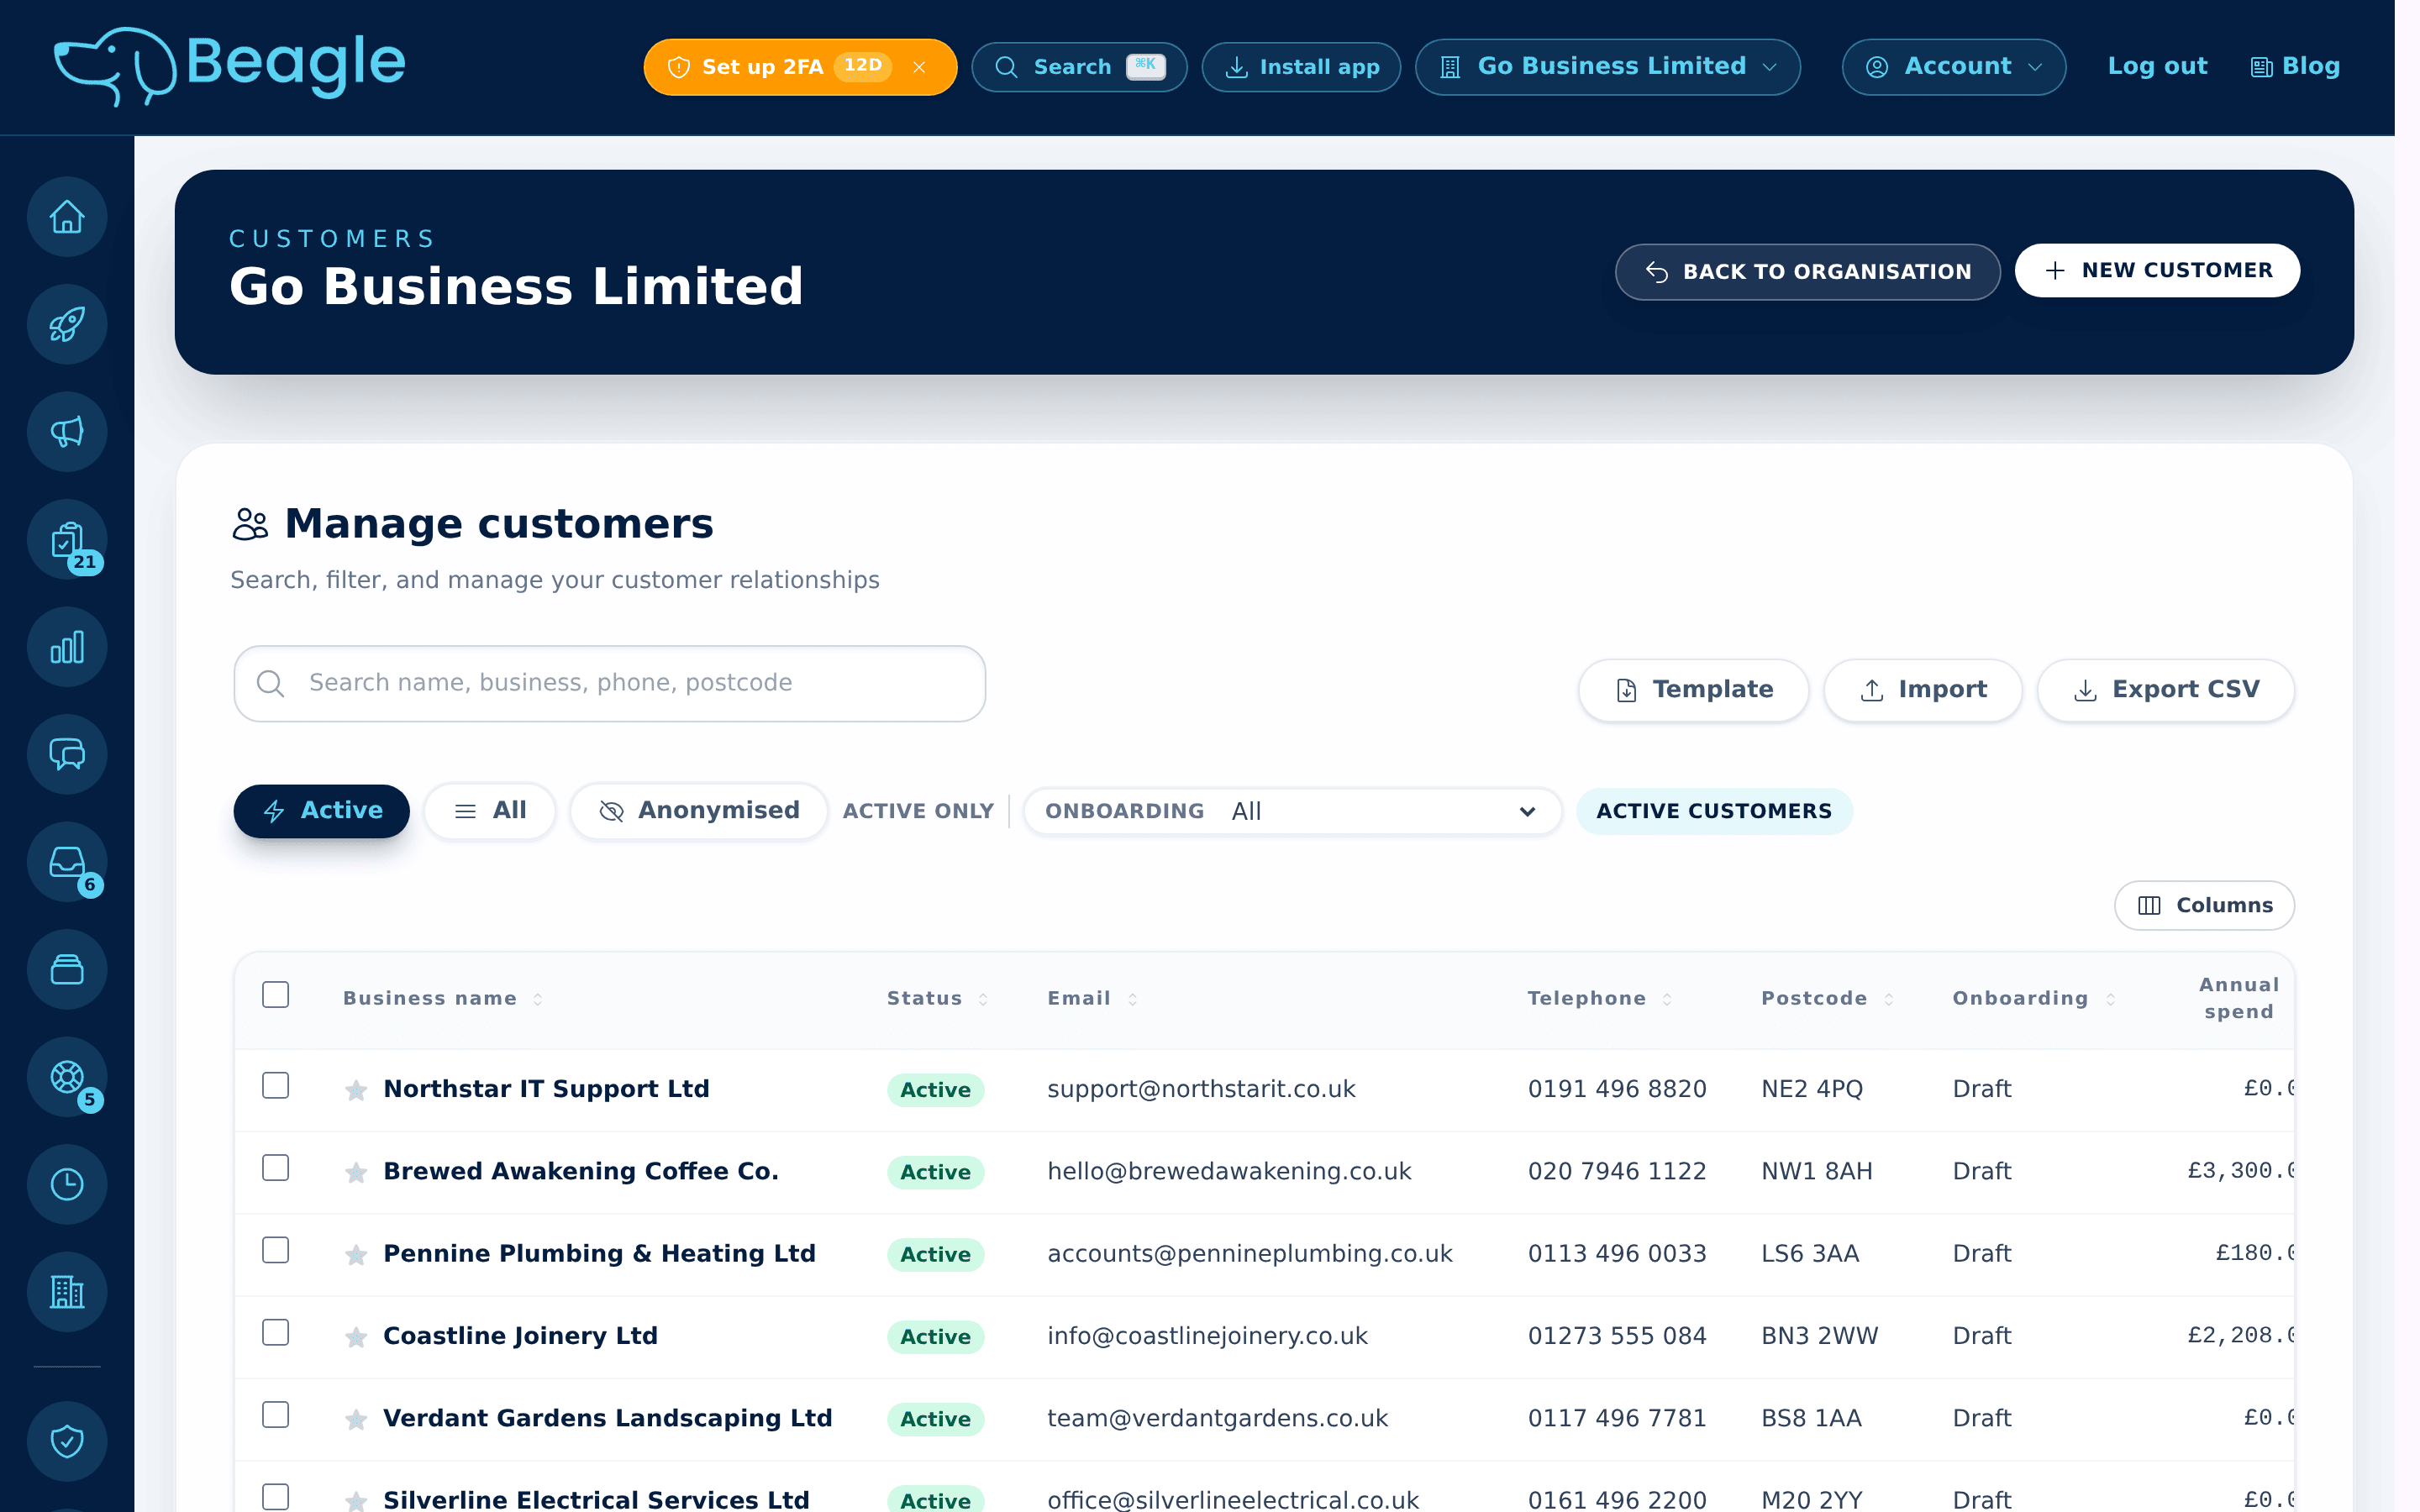Open the top Search button
The image size is (2420, 1512).
point(1079,67)
